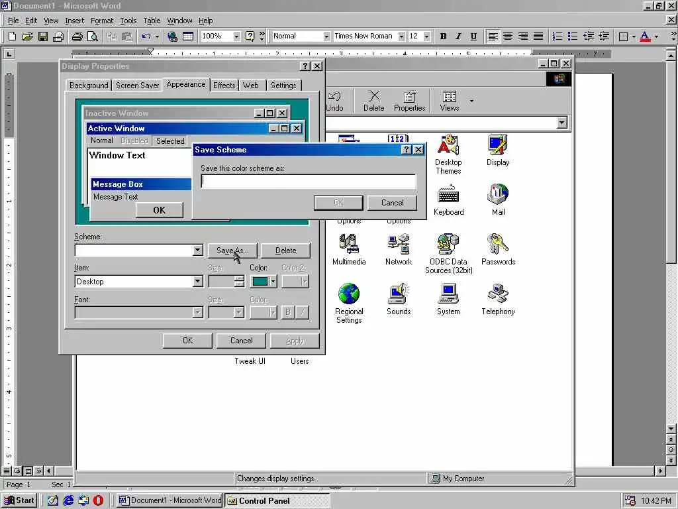Click the Print icon in Word toolbar
Image resolution: width=678 pixels, height=509 pixels.
[77, 36]
